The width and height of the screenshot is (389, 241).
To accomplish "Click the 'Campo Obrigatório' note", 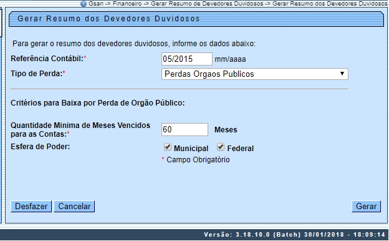I will 198,160.
